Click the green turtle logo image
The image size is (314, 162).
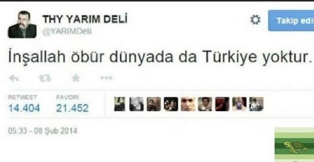pos(294,144)
